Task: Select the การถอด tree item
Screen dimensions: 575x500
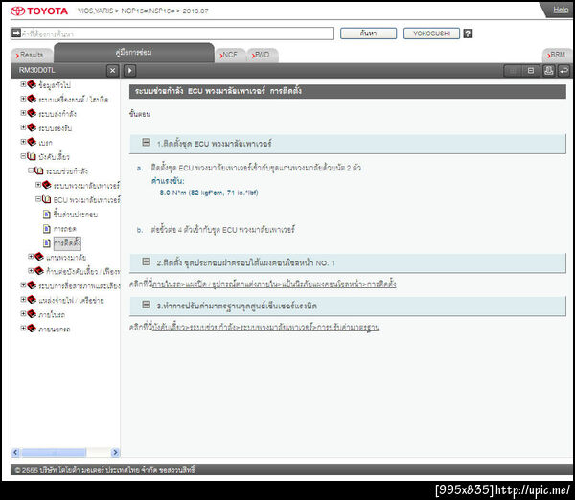Action: 64,229
